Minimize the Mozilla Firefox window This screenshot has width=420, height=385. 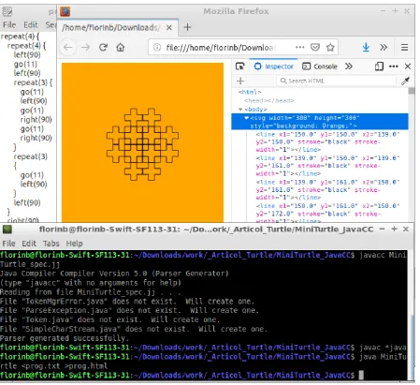coord(383,11)
